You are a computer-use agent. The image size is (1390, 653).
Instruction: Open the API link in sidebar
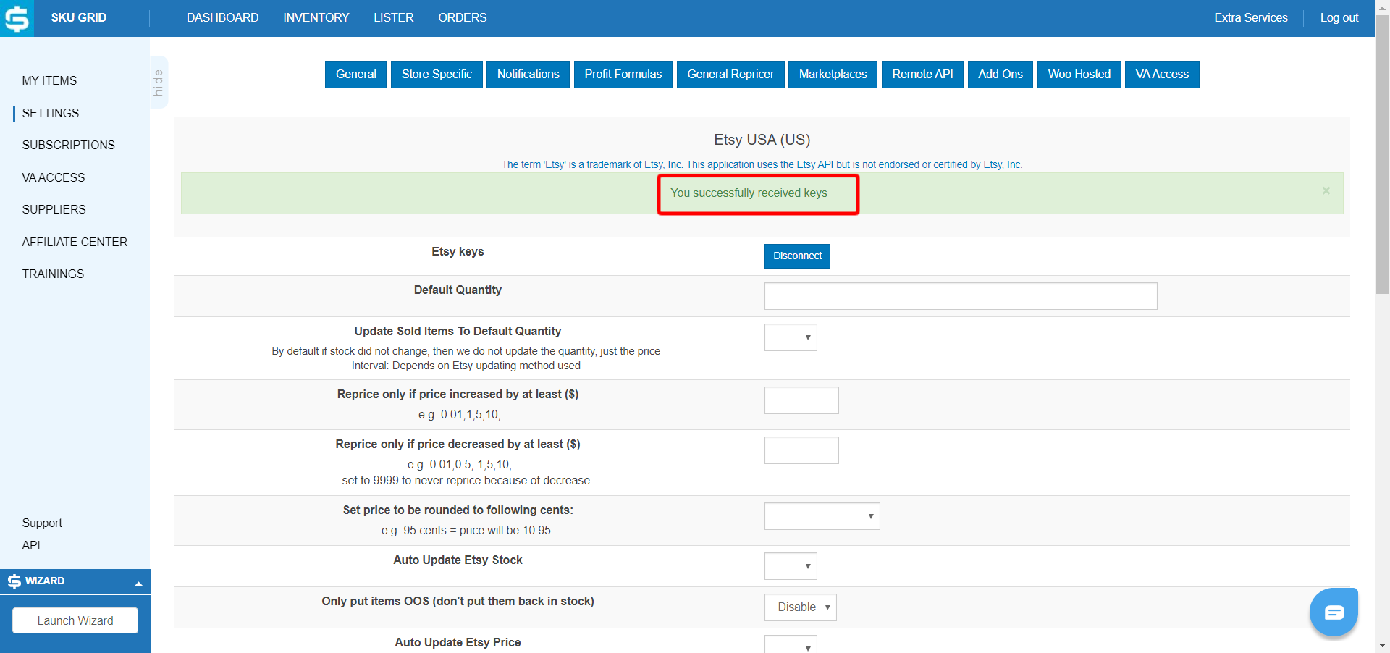(31, 545)
